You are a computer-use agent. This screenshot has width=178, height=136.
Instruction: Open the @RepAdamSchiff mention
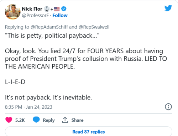[x=49, y=27]
